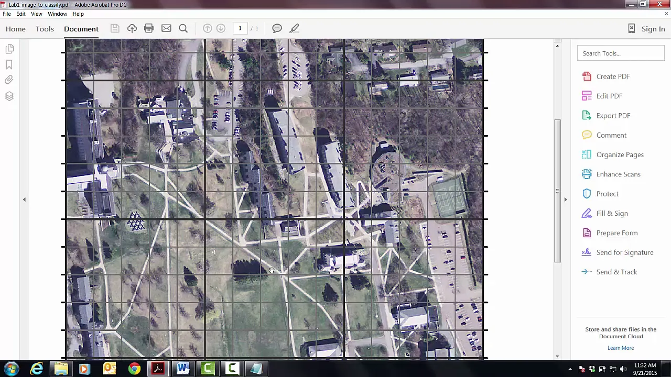Open Outlook from the taskbar

[110, 369]
